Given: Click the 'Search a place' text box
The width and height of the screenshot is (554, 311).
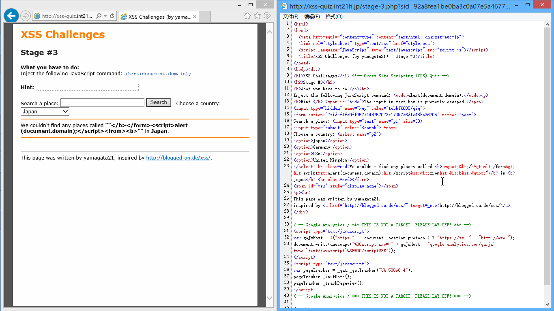Looking at the screenshot, I should (102, 103).
